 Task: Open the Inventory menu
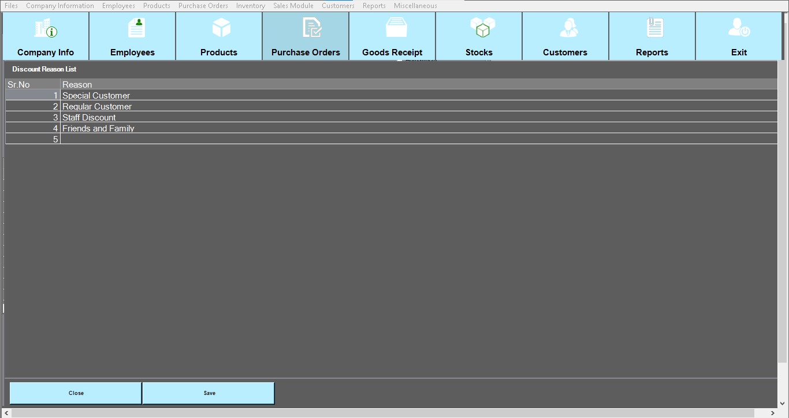[x=250, y=6]
